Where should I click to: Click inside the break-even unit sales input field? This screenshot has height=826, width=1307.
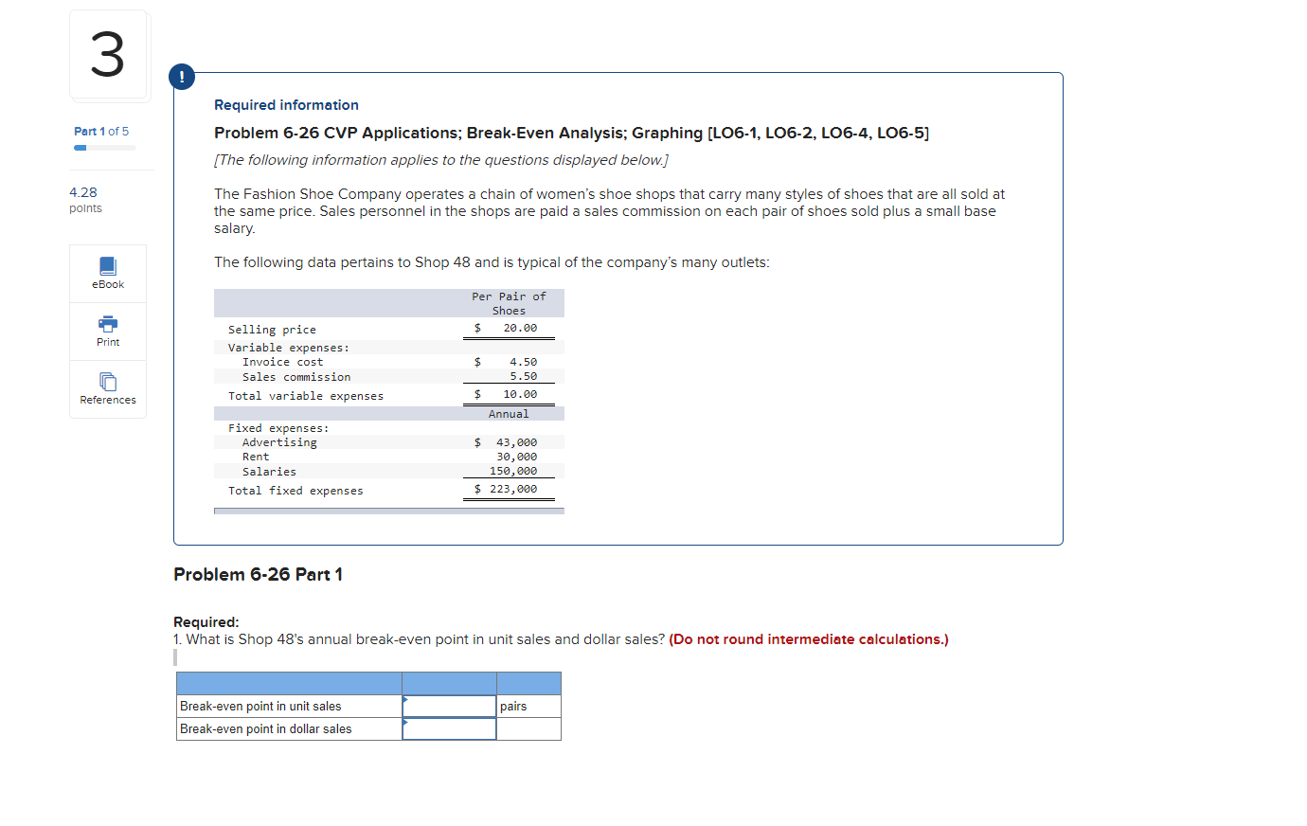coord(448,706)
